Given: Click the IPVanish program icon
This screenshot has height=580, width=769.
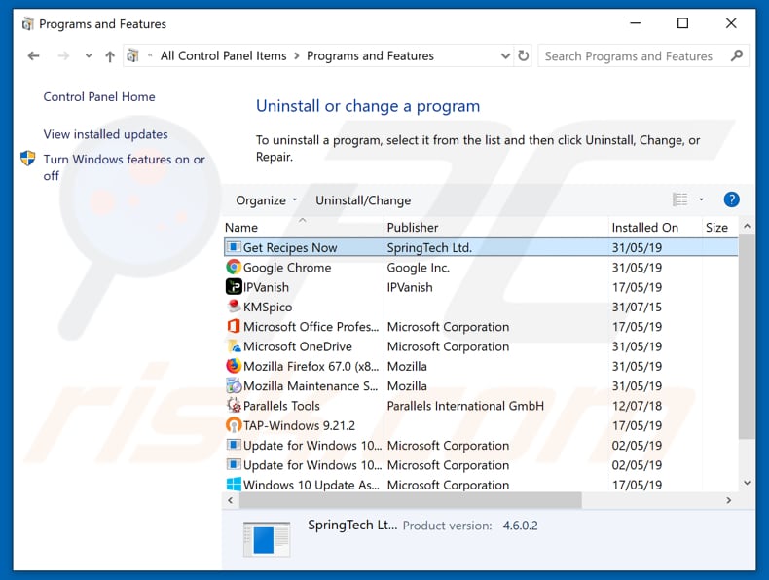Looking at the screenshot, I should point(234,287).
